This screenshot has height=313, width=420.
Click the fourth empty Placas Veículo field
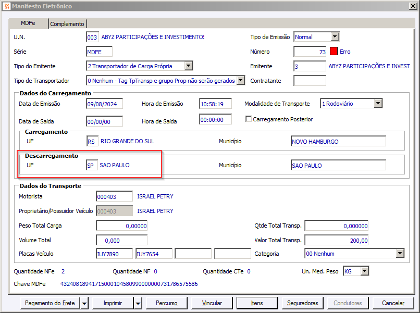233,254
